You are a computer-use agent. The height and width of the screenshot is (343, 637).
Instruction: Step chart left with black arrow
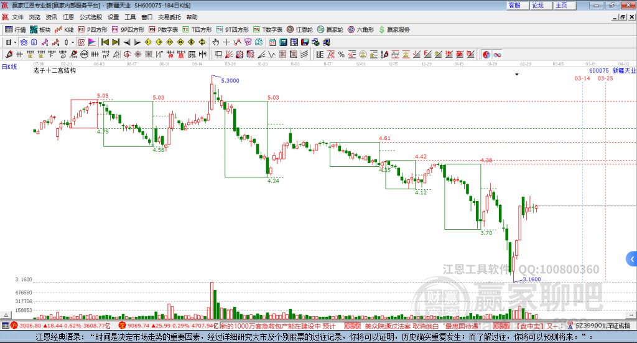click(x=127, y=42)
